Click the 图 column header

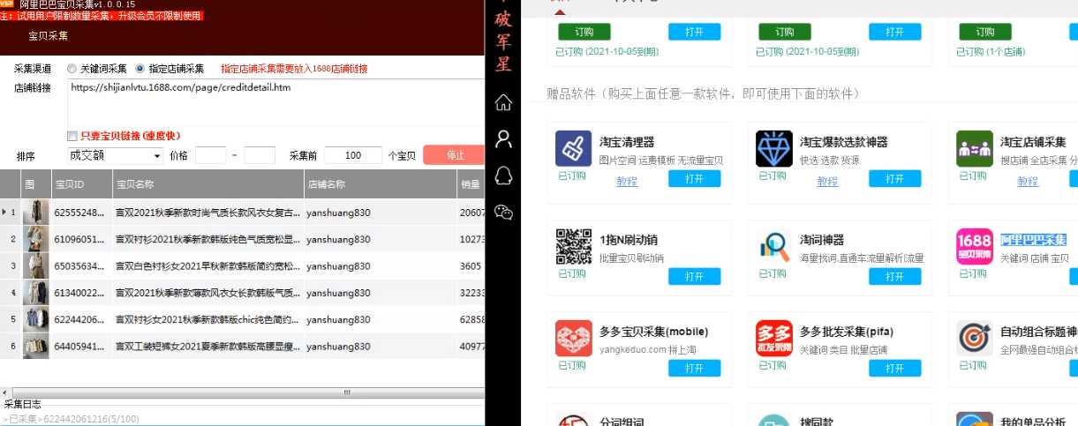[35, 185]
